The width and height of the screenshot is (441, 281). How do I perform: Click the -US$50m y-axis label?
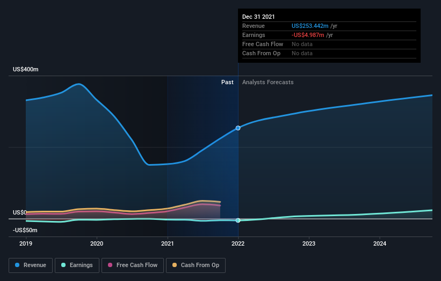tap(25, 230)
